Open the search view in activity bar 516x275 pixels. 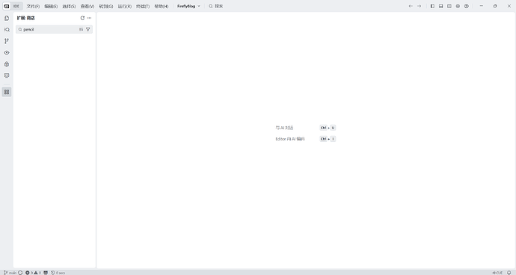(7, 30)
